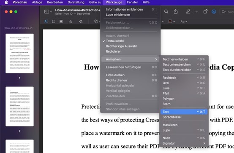Open the Shapes tool dropdown
This screenshot has width=234, height=153.
[97, 21]
